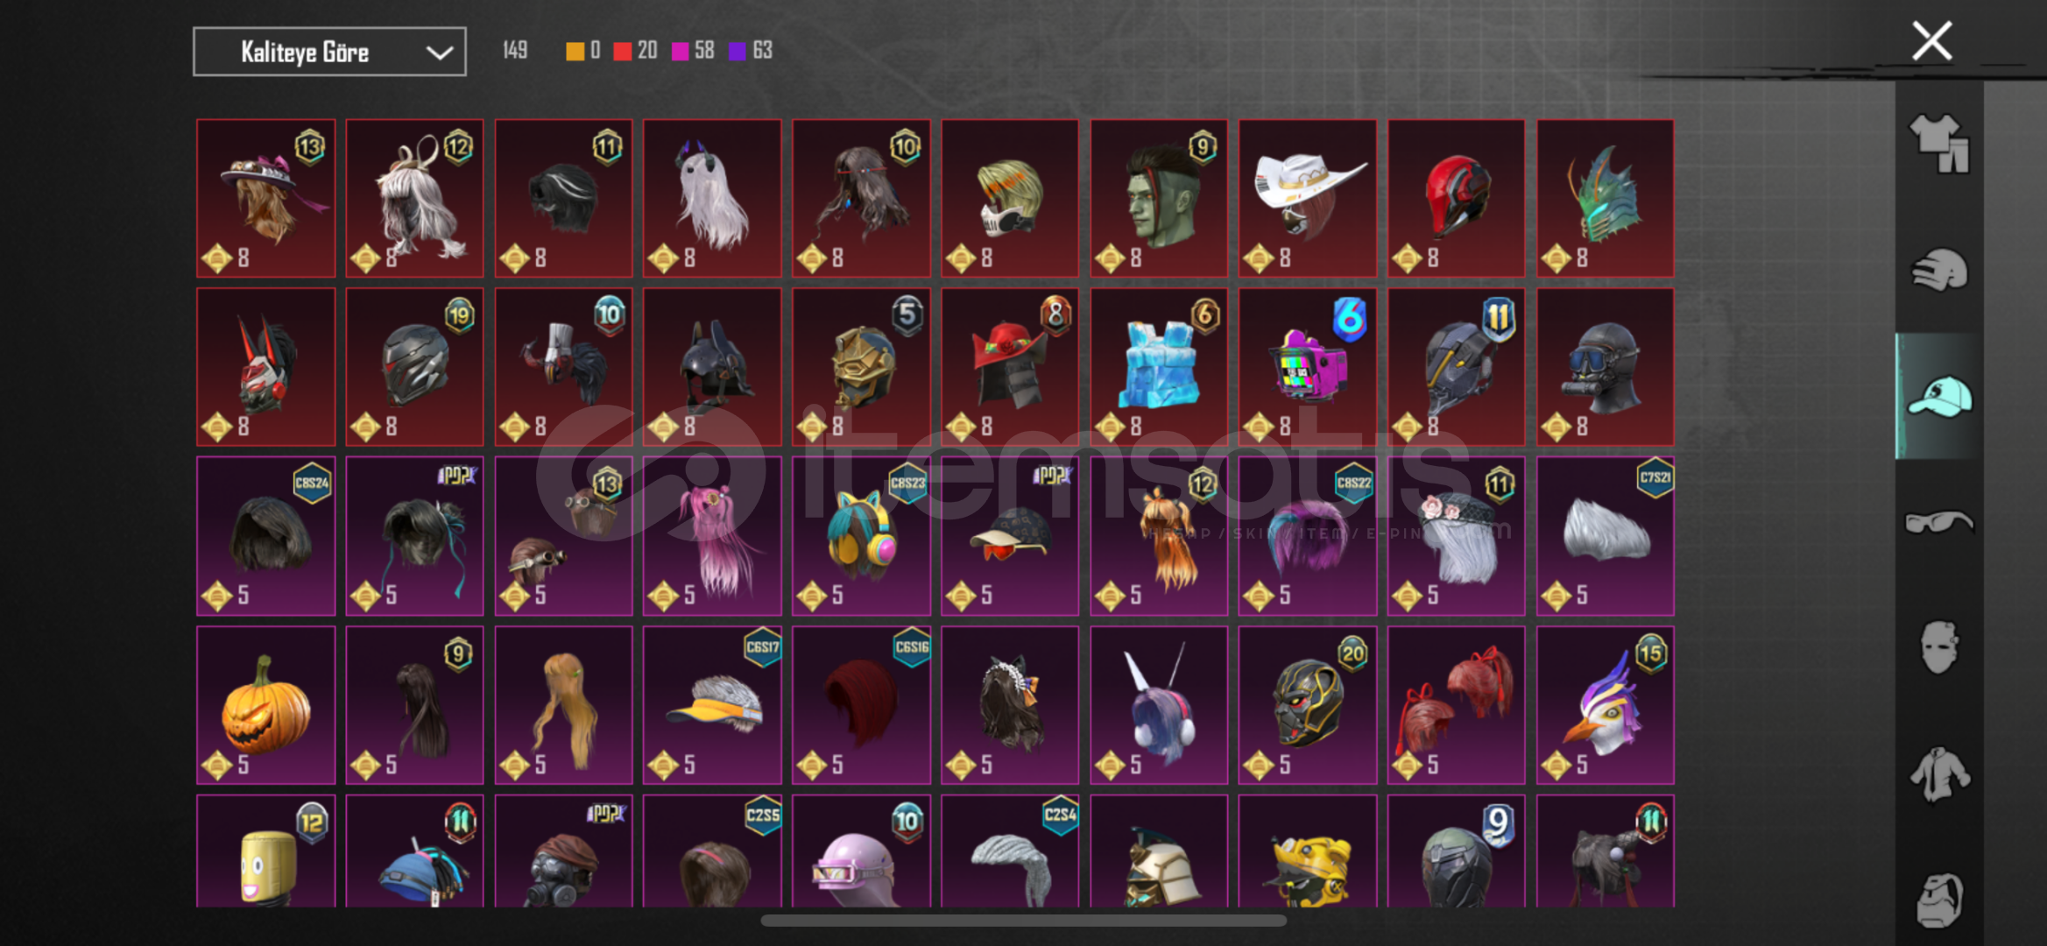Select the jack-o-lantern pumpkin head item
The image size is (2047, 946).
click(265, 705)
